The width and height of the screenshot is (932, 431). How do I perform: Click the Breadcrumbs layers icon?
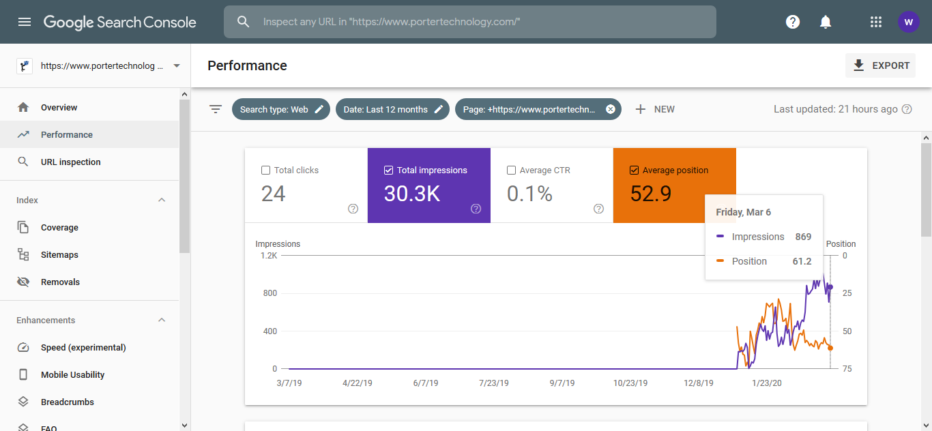[23, 402]
